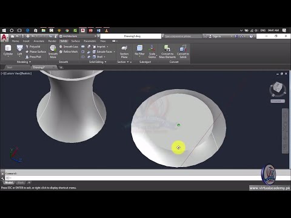
Task: Open the Imprint dropdown arrow
Action: click(107, 47)
